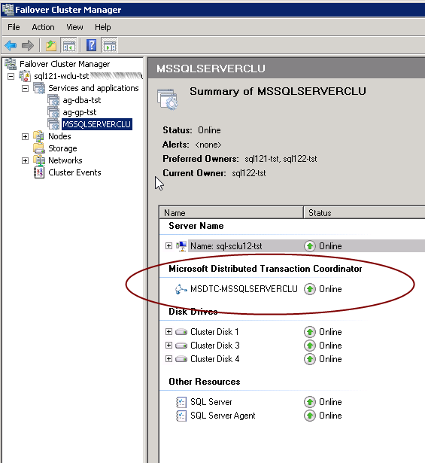
Task: Collapse the sql121-wclu-tst cluster node
Action: (11, 77)
